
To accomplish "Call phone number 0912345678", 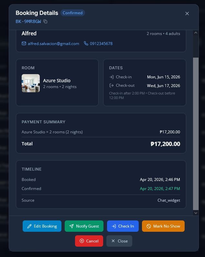I will tap(101, 44).
